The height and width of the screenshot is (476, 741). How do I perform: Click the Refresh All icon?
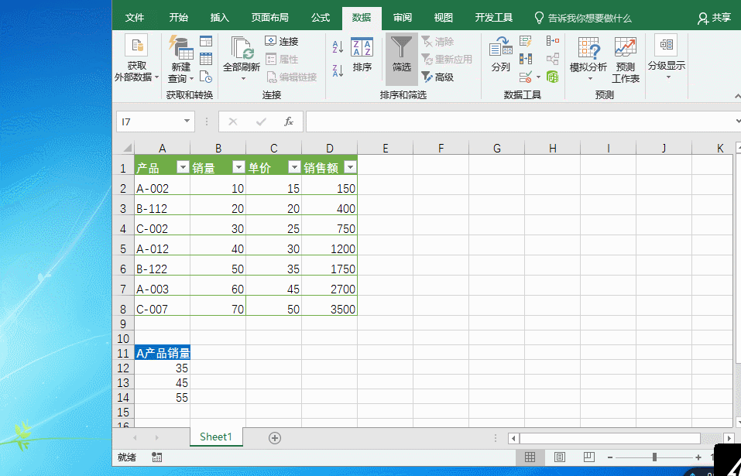pyautogui.click(x=242, y=47)
